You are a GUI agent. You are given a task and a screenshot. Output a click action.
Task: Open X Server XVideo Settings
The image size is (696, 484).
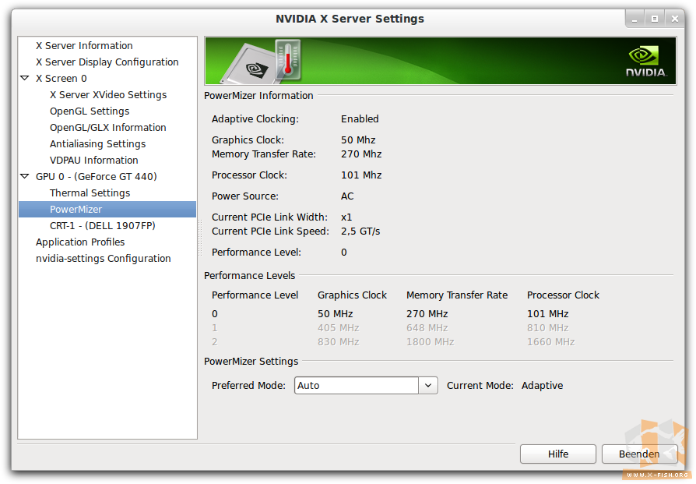coord(108,95)
